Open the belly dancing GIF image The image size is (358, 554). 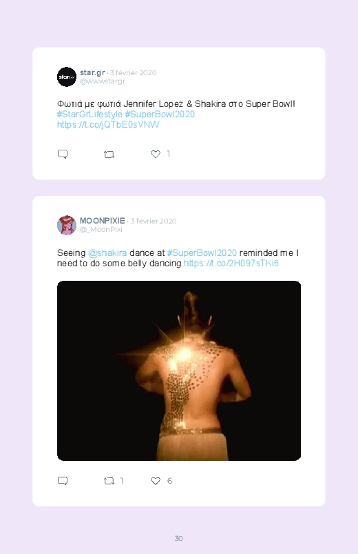(x=179, y=370)
